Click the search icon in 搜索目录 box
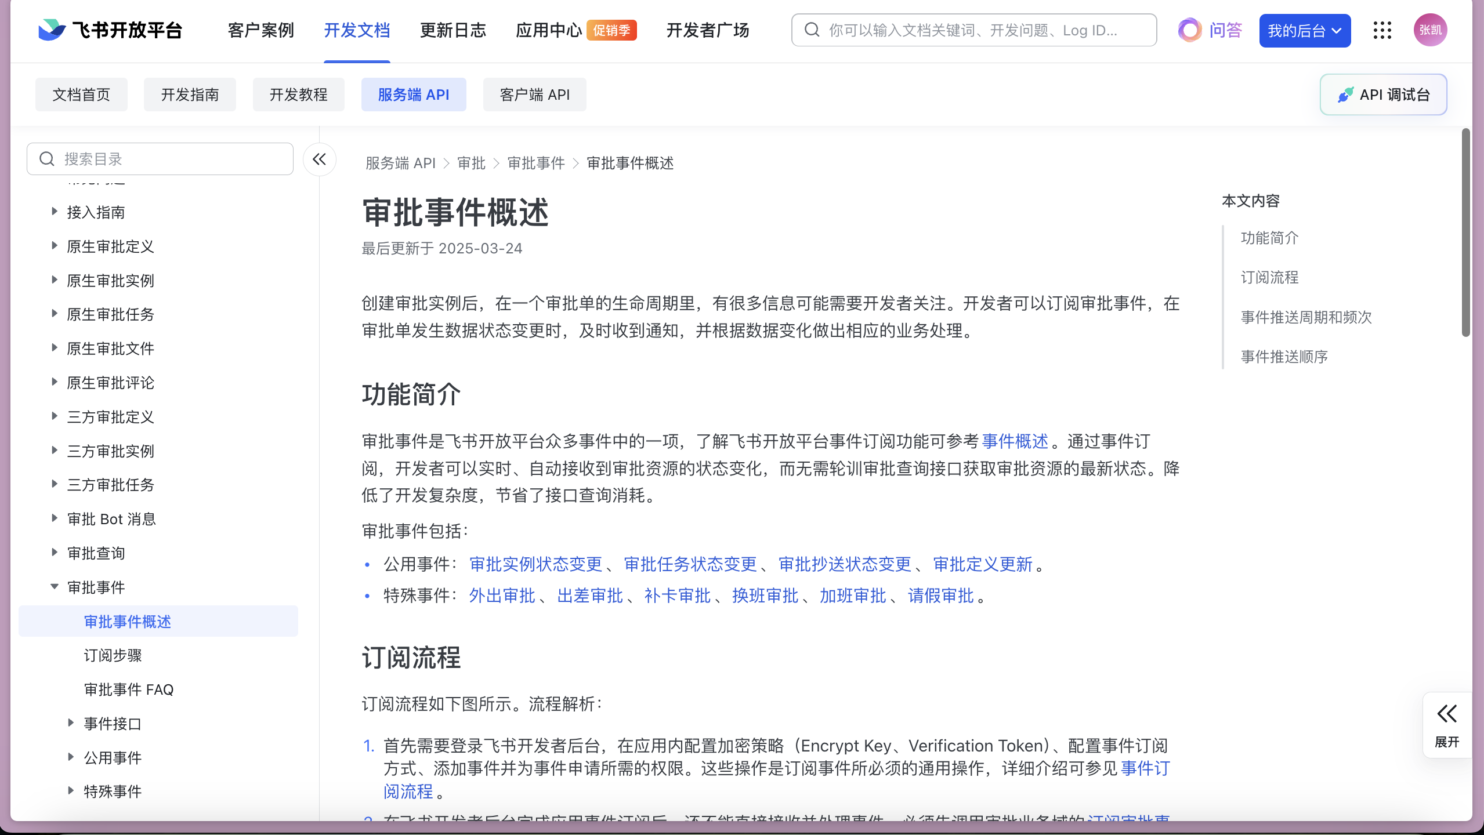This screenshot has height=835, width=1484. [47, 159]
